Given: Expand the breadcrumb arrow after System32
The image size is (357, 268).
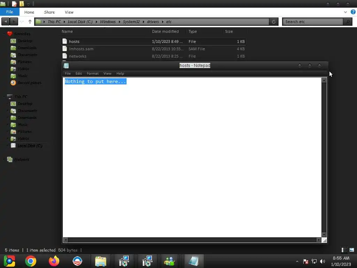Looking at the screenshot, I should (143, 22).
